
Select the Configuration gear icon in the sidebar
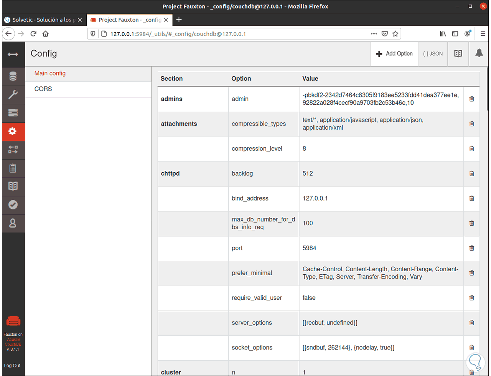13,131
